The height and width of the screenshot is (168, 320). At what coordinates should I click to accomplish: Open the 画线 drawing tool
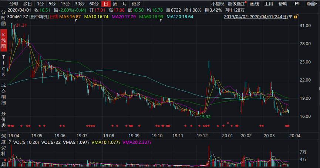255,4
